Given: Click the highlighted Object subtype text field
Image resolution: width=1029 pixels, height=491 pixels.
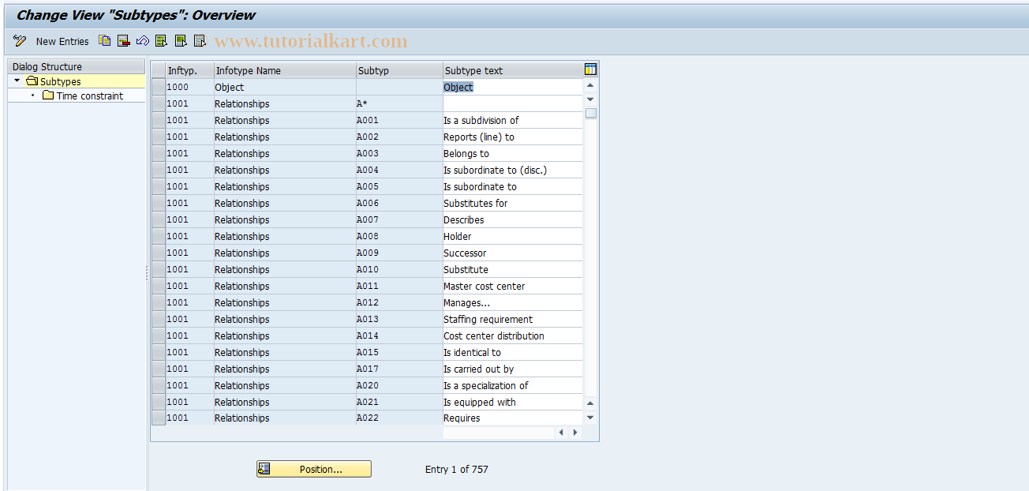Looking at the screenshot, I should [x=513, y=87].
